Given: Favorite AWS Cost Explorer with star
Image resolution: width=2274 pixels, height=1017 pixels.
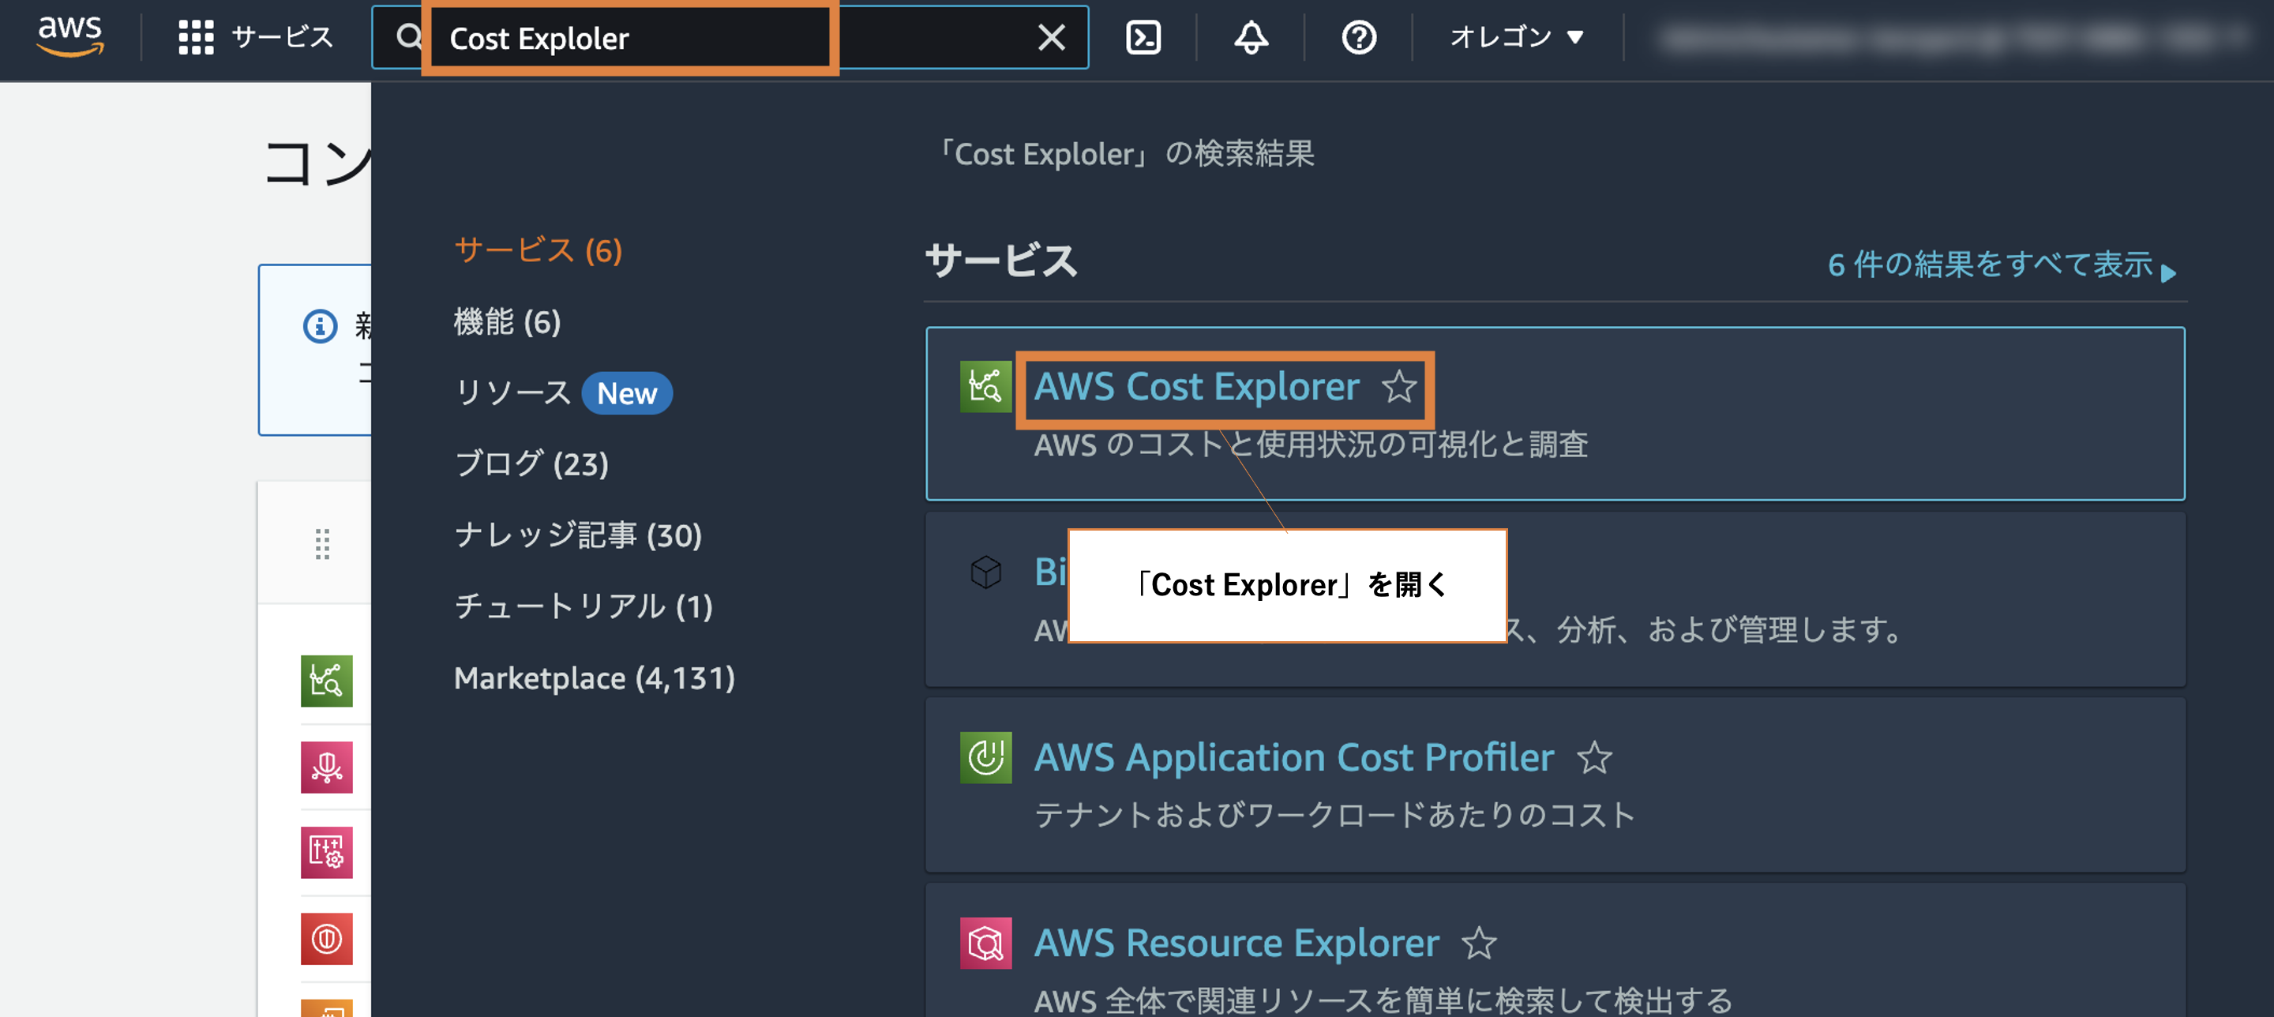Looking at the screenshot, I should coord(1399,387).
